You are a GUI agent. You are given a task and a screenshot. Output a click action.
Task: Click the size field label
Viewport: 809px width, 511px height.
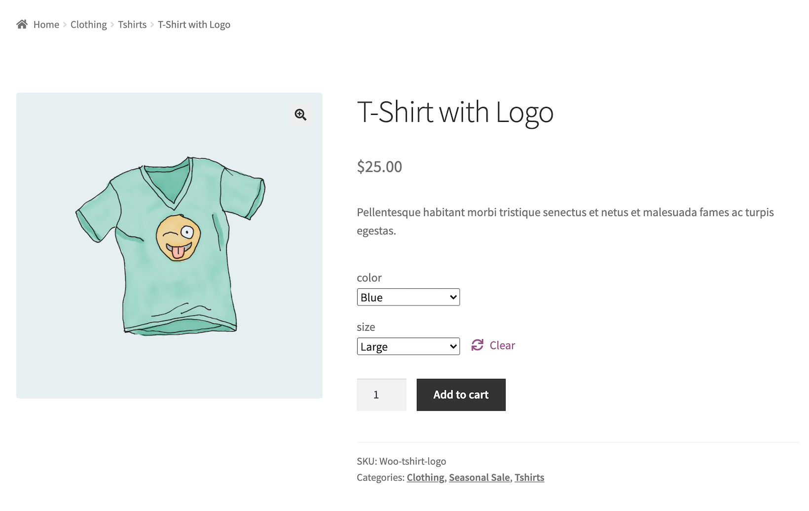pyautogui.click(x=366, y=327)
